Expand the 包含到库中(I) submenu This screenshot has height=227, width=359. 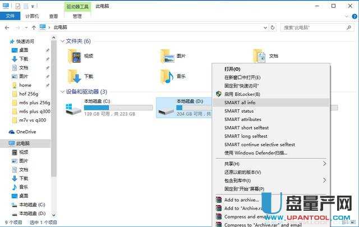(x=324, y=180)
